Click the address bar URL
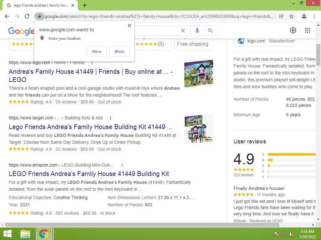Image resolution: width=321 pixels, height=240 pixels. tap(159, 16)
